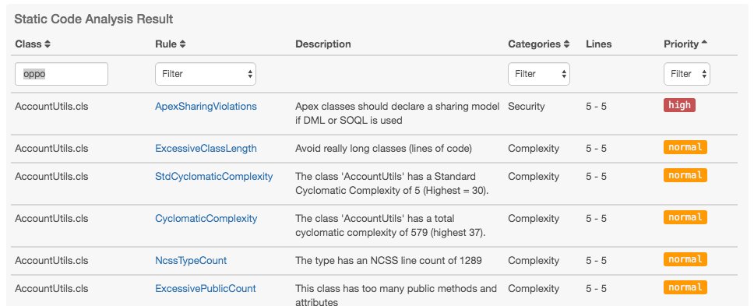Sort by the Categories column header

pyautogui.click(x=538, y=44)
